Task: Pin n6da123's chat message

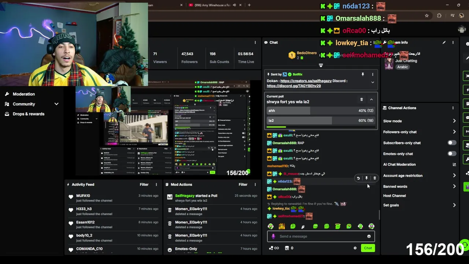Action: click(x=366, y=178)
